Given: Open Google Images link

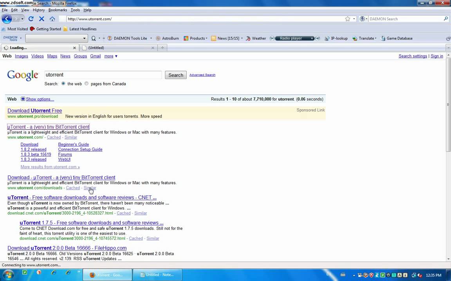Looking at the screenshot, I should 22,56.
